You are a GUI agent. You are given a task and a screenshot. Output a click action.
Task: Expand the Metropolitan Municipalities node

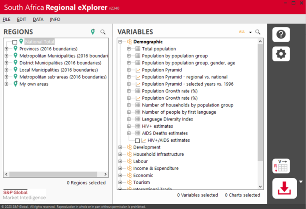(x=6, y=56)
